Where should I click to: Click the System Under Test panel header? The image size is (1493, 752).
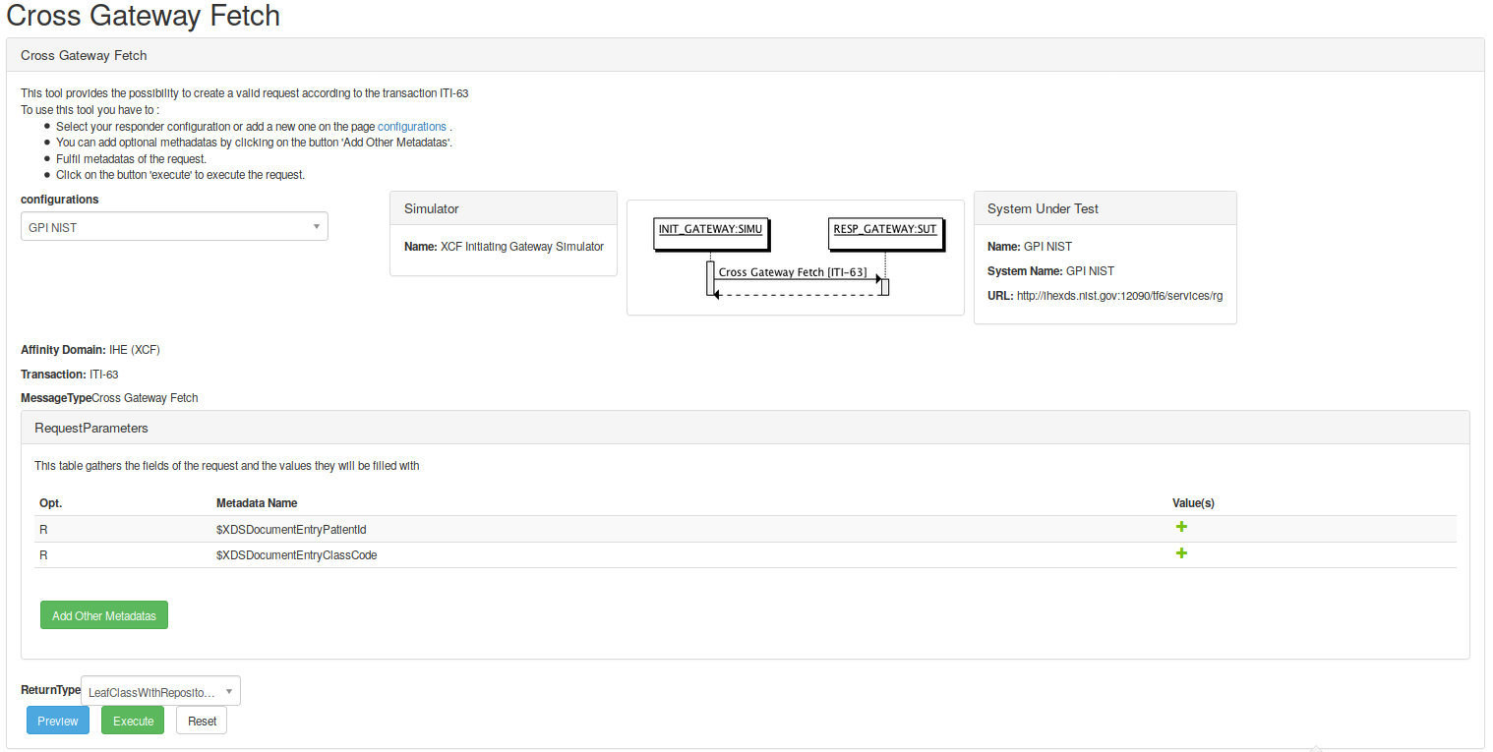tap(1105, 208)
